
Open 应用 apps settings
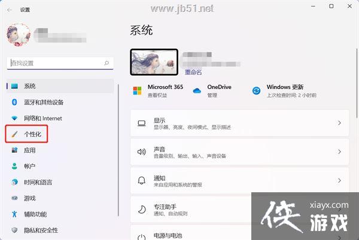point(60,150)
